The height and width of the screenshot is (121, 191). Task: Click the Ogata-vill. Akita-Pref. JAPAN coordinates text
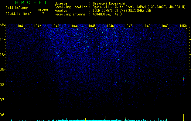tap(139, 7)
